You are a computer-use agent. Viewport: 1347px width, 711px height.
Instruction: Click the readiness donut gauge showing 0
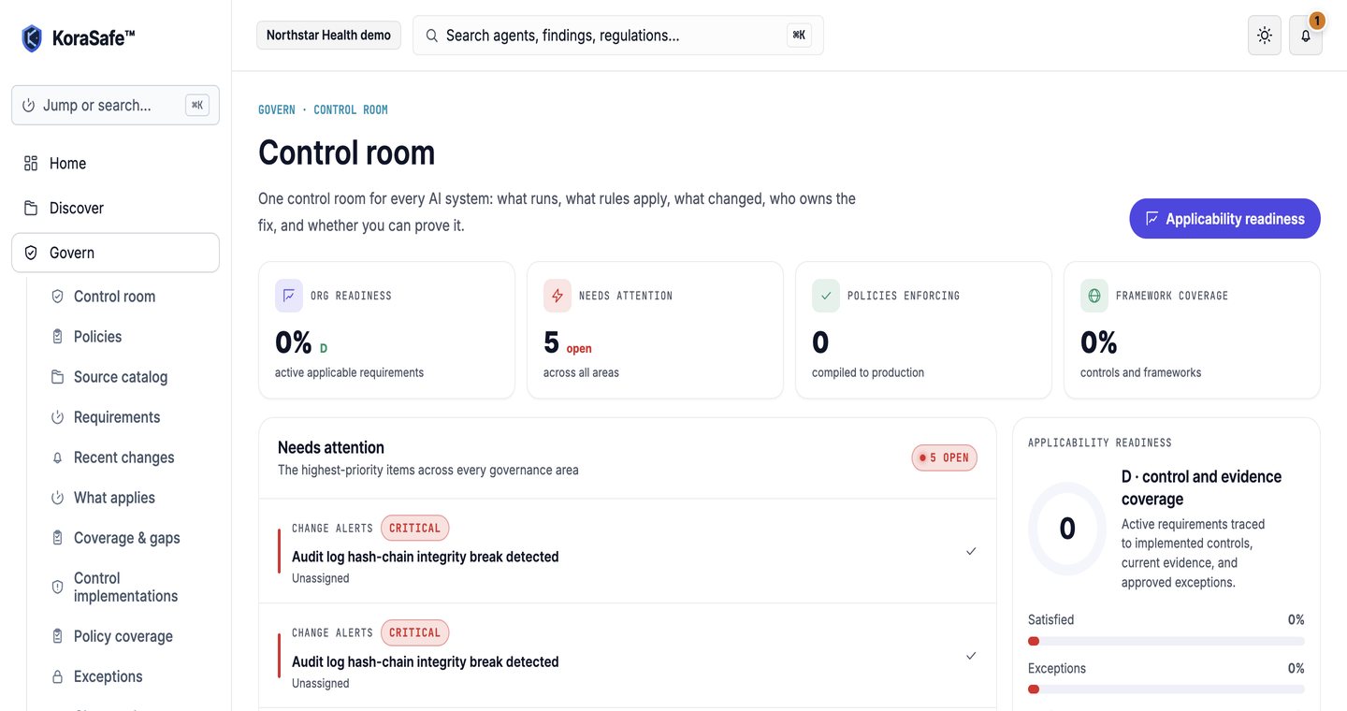click(1067, 529)
